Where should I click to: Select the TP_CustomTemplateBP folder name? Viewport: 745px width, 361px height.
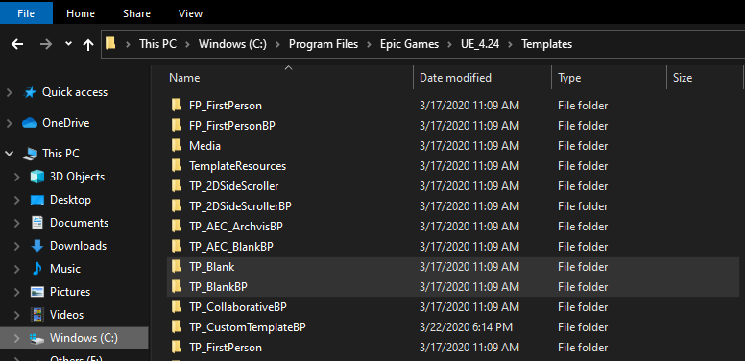(x=247, y=327)
